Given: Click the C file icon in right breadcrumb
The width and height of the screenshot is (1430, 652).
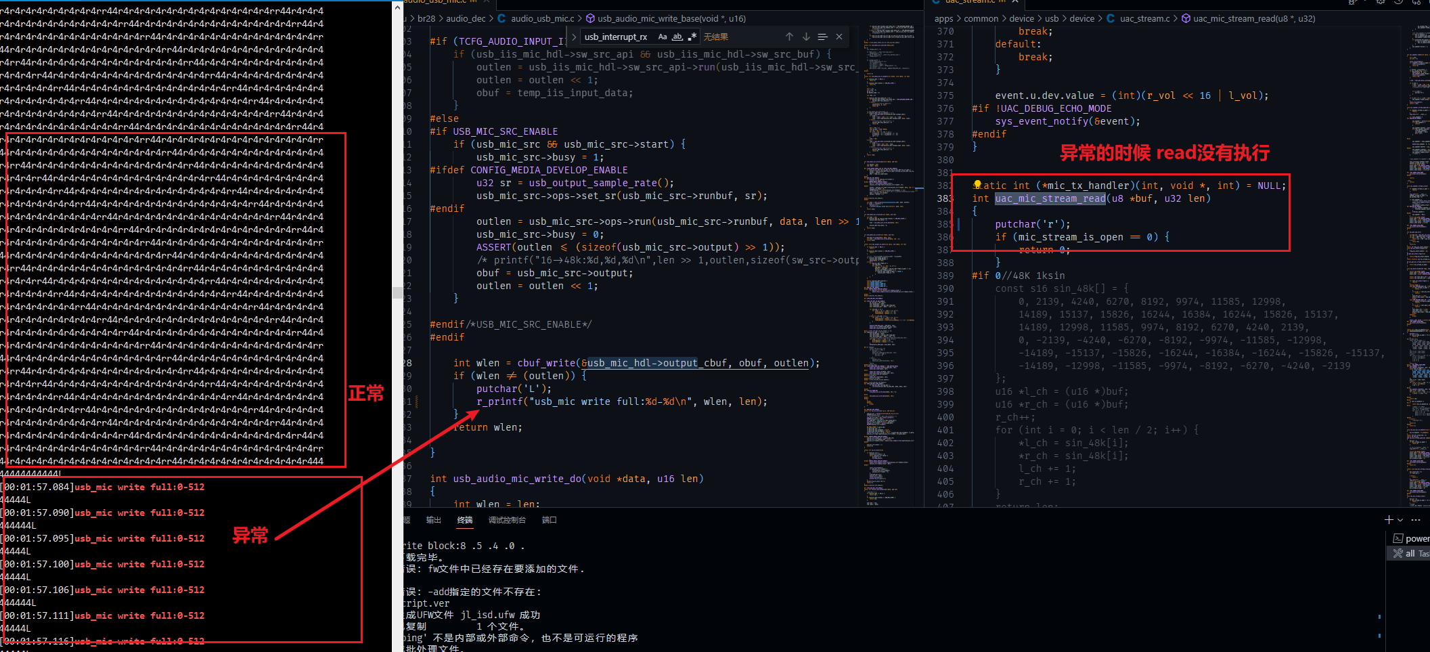Looking at the screenshot, I should click(1111, 18).
